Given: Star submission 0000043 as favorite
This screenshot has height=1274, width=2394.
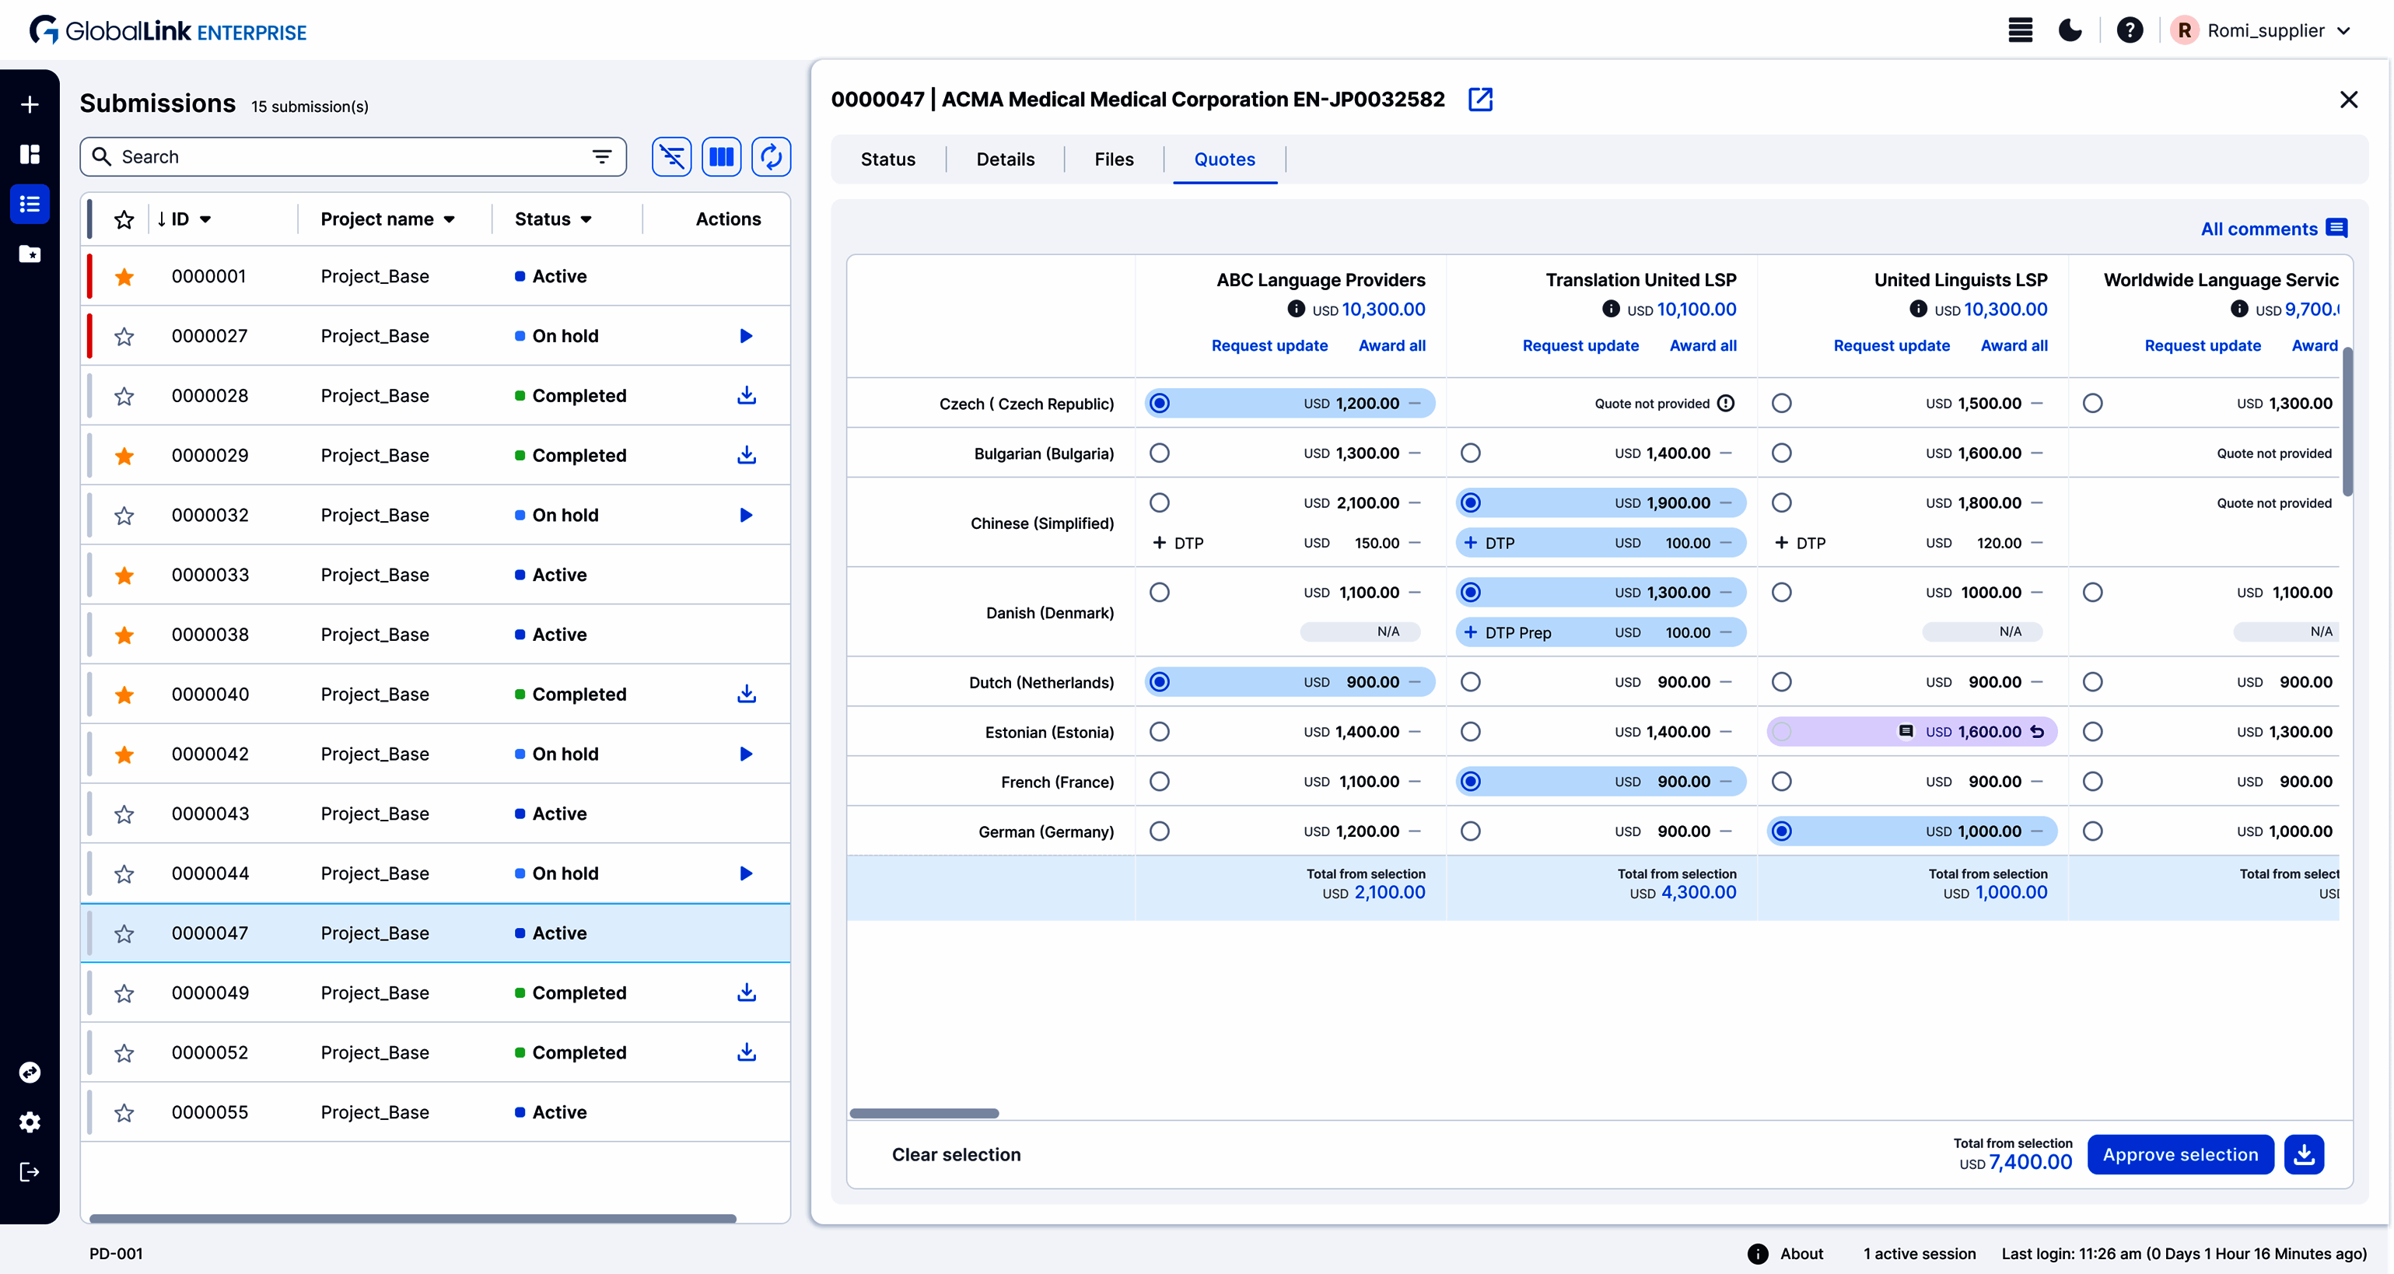Looking at the screenshot, I should click(124, 814).
